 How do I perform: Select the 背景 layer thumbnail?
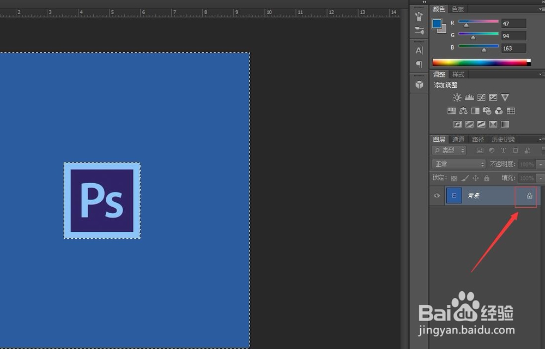tap(454, 195)
